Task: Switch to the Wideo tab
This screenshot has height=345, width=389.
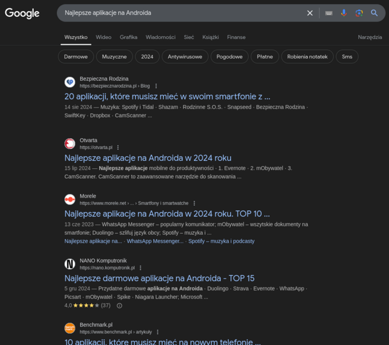Action: (103, 37)
